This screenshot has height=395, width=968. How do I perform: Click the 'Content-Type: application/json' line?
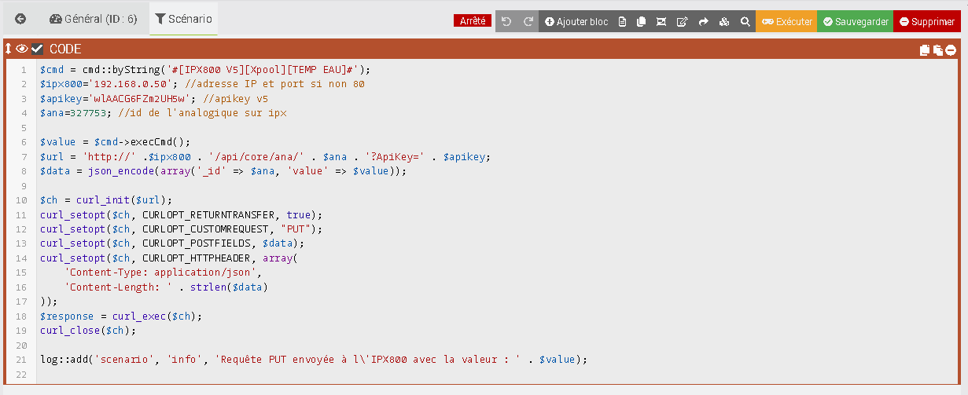[x=163, y=272]
